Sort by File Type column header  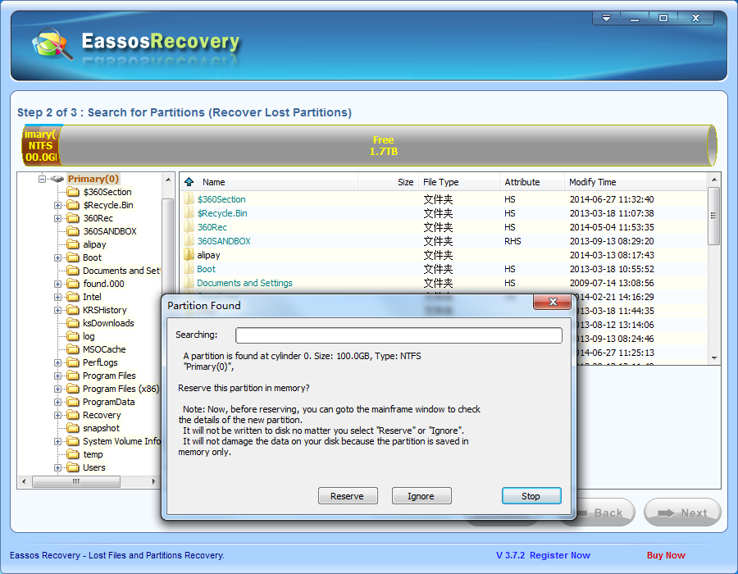459,182
